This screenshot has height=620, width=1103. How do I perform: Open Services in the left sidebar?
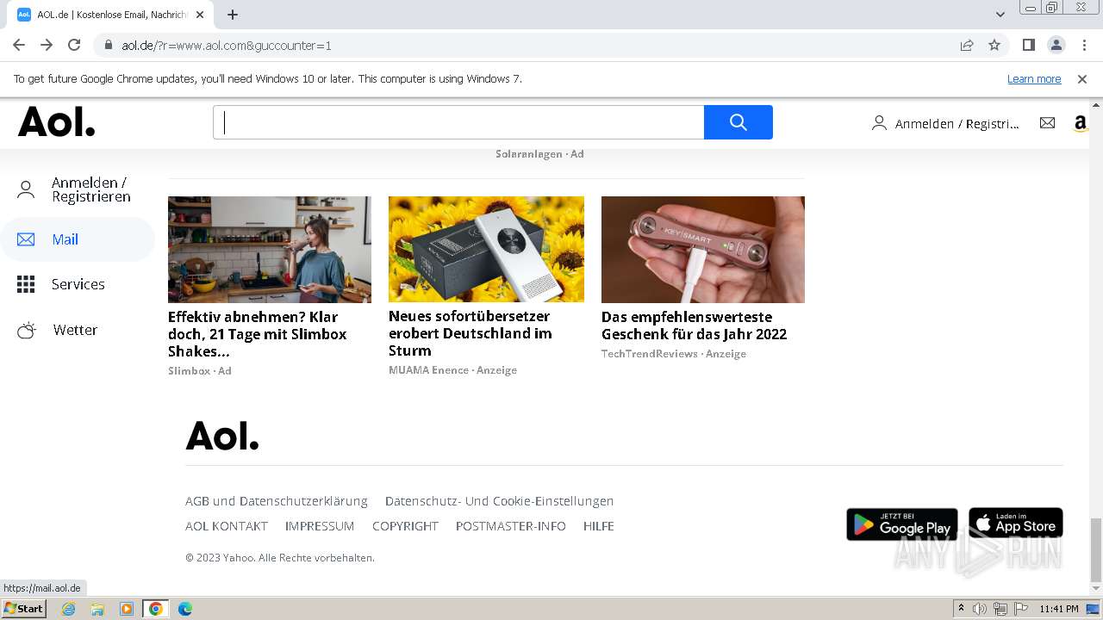pyautogui.click(x=78, y=284)
